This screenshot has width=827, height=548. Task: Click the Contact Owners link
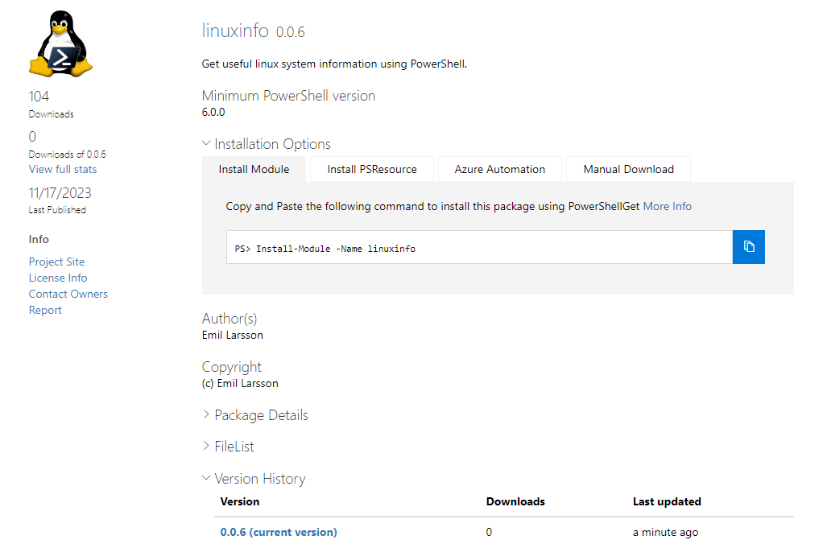click(68, 294)
